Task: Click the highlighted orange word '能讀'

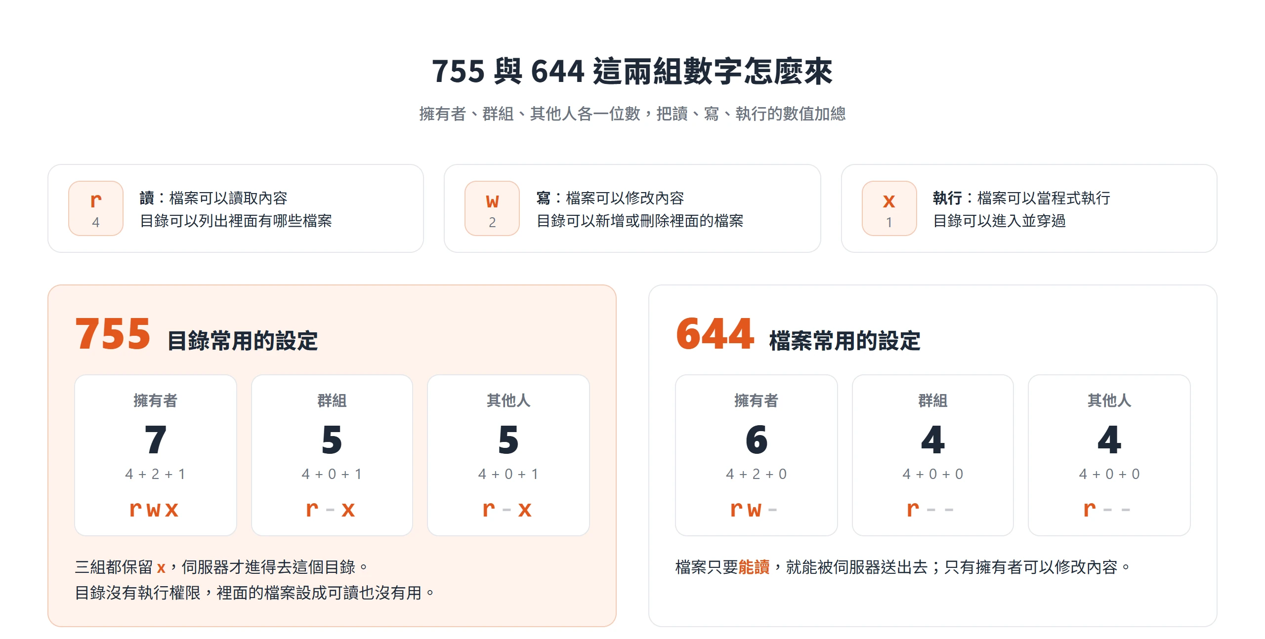Action: [754, 567]
